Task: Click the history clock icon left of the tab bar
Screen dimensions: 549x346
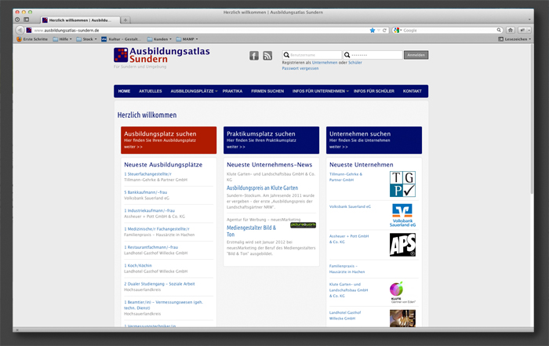Action: (x=17, y=20)
